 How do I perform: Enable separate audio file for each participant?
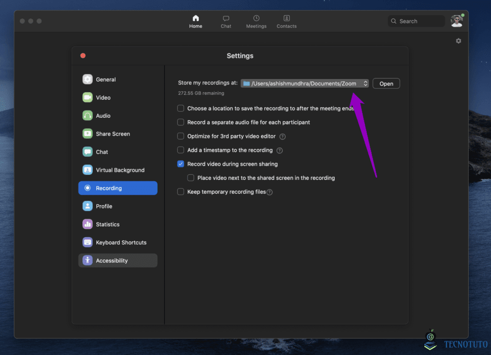(181, 122)
